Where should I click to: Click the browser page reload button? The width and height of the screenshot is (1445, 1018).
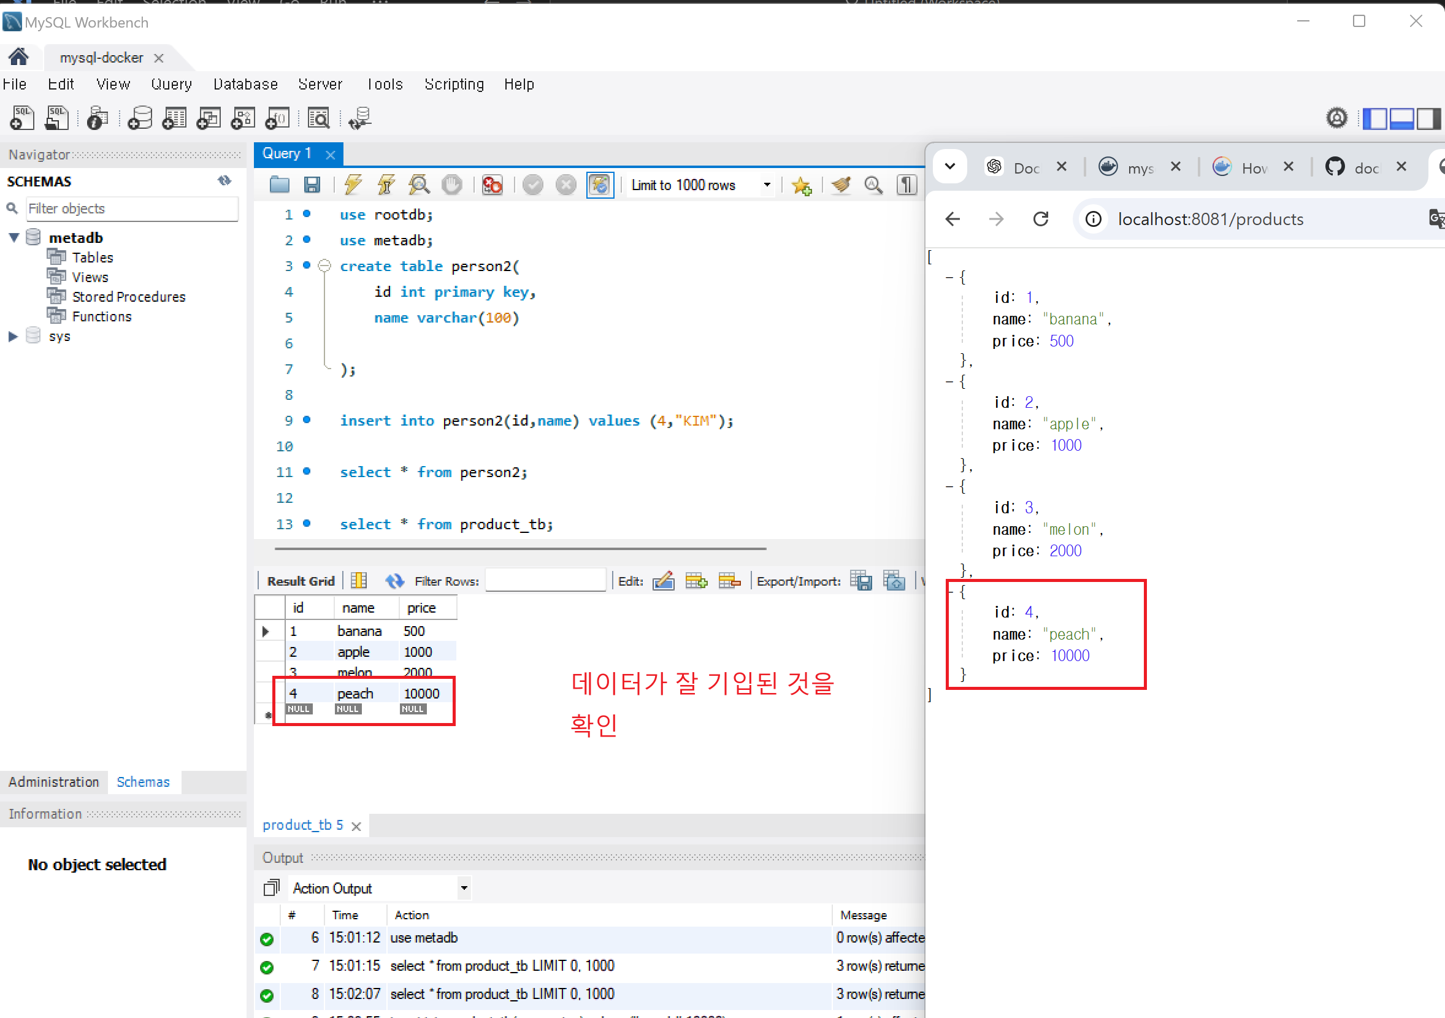click(x=1041, y=219)
